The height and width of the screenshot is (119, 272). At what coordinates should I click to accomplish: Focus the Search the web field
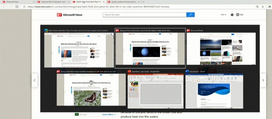point(144,15)
